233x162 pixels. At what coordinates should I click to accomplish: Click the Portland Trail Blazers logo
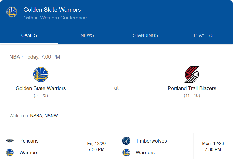[x=192, y=74]
